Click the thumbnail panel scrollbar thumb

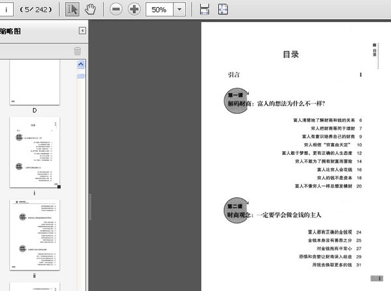[81, 76]
